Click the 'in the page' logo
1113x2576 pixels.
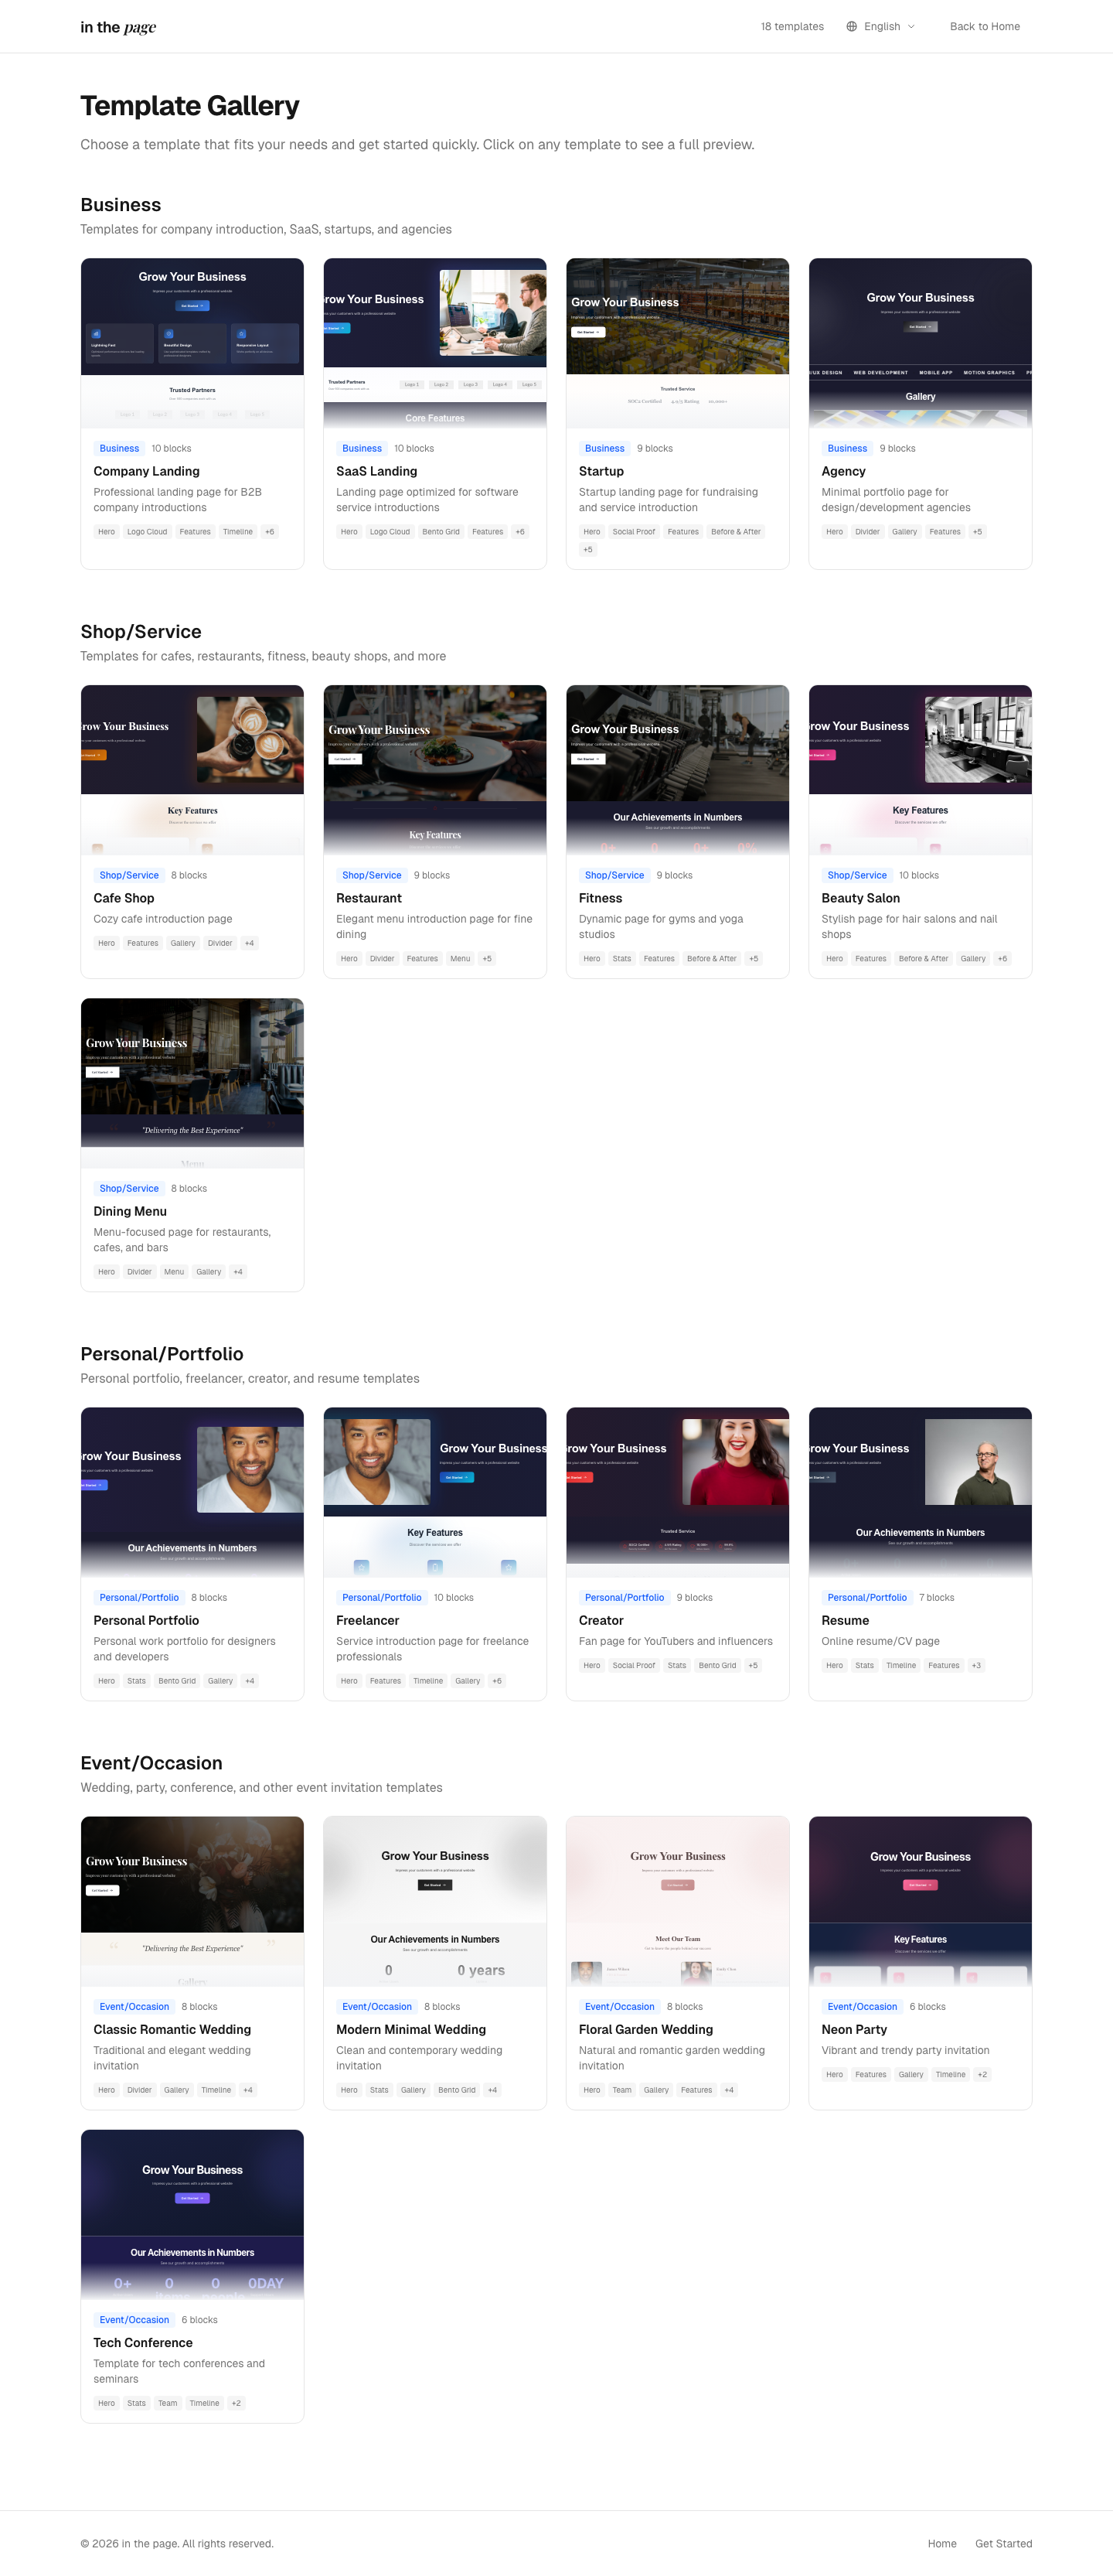118,27
